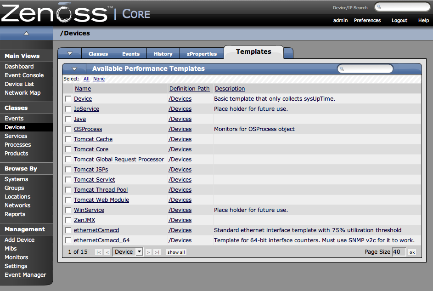Browse by Systems
Screen dimensions: 433x291
16,179
